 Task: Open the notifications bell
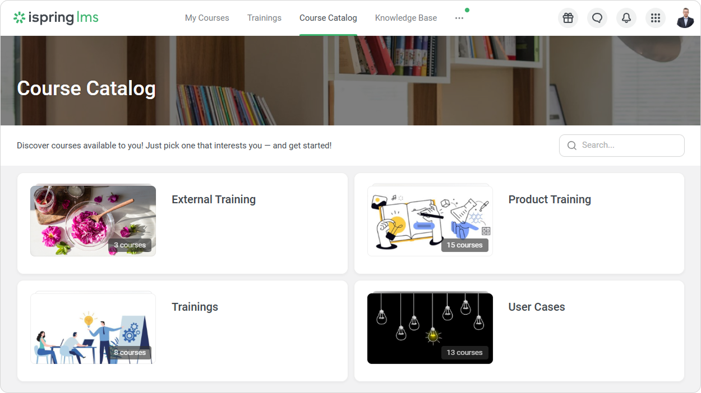(626, 18)
